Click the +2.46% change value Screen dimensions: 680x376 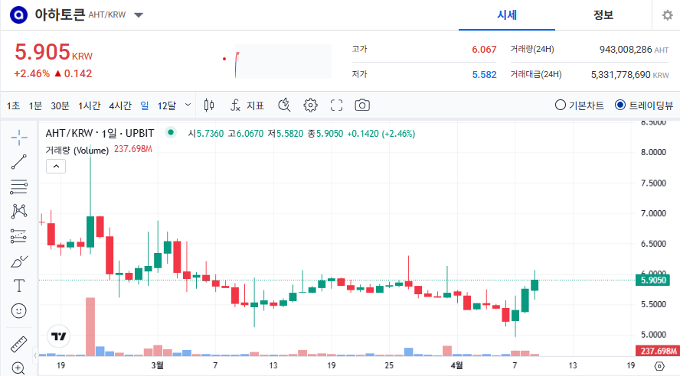pos(31,73)
